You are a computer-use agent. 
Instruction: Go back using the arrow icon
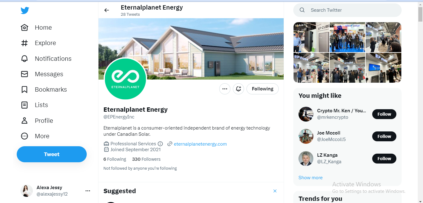[107, 10]
